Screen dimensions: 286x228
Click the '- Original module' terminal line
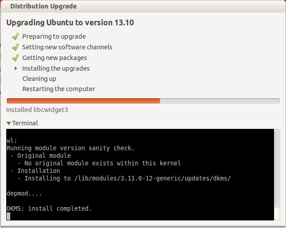40,156
